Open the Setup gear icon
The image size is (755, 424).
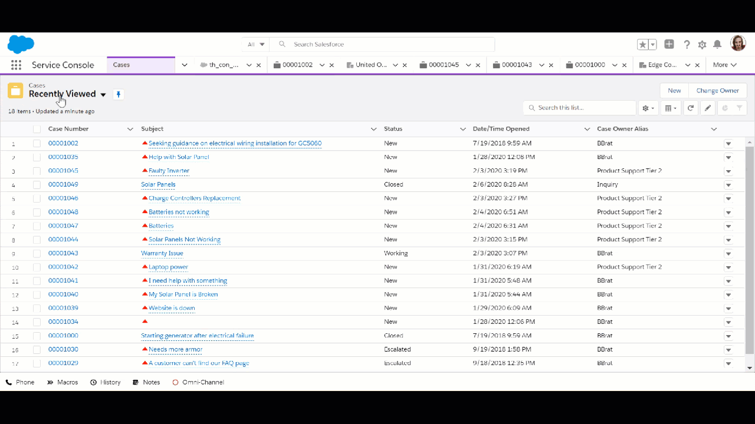tap(702, 44)
